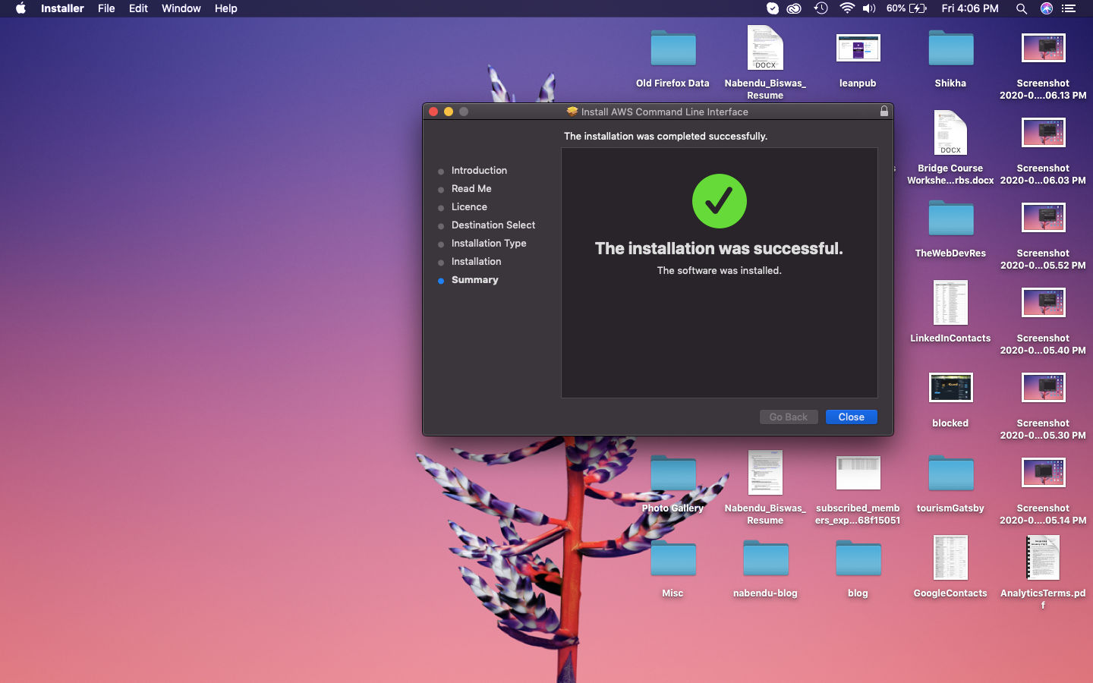
Task: Select the Destination Select step
Action: pyautogui.click(x=493, y=225)
